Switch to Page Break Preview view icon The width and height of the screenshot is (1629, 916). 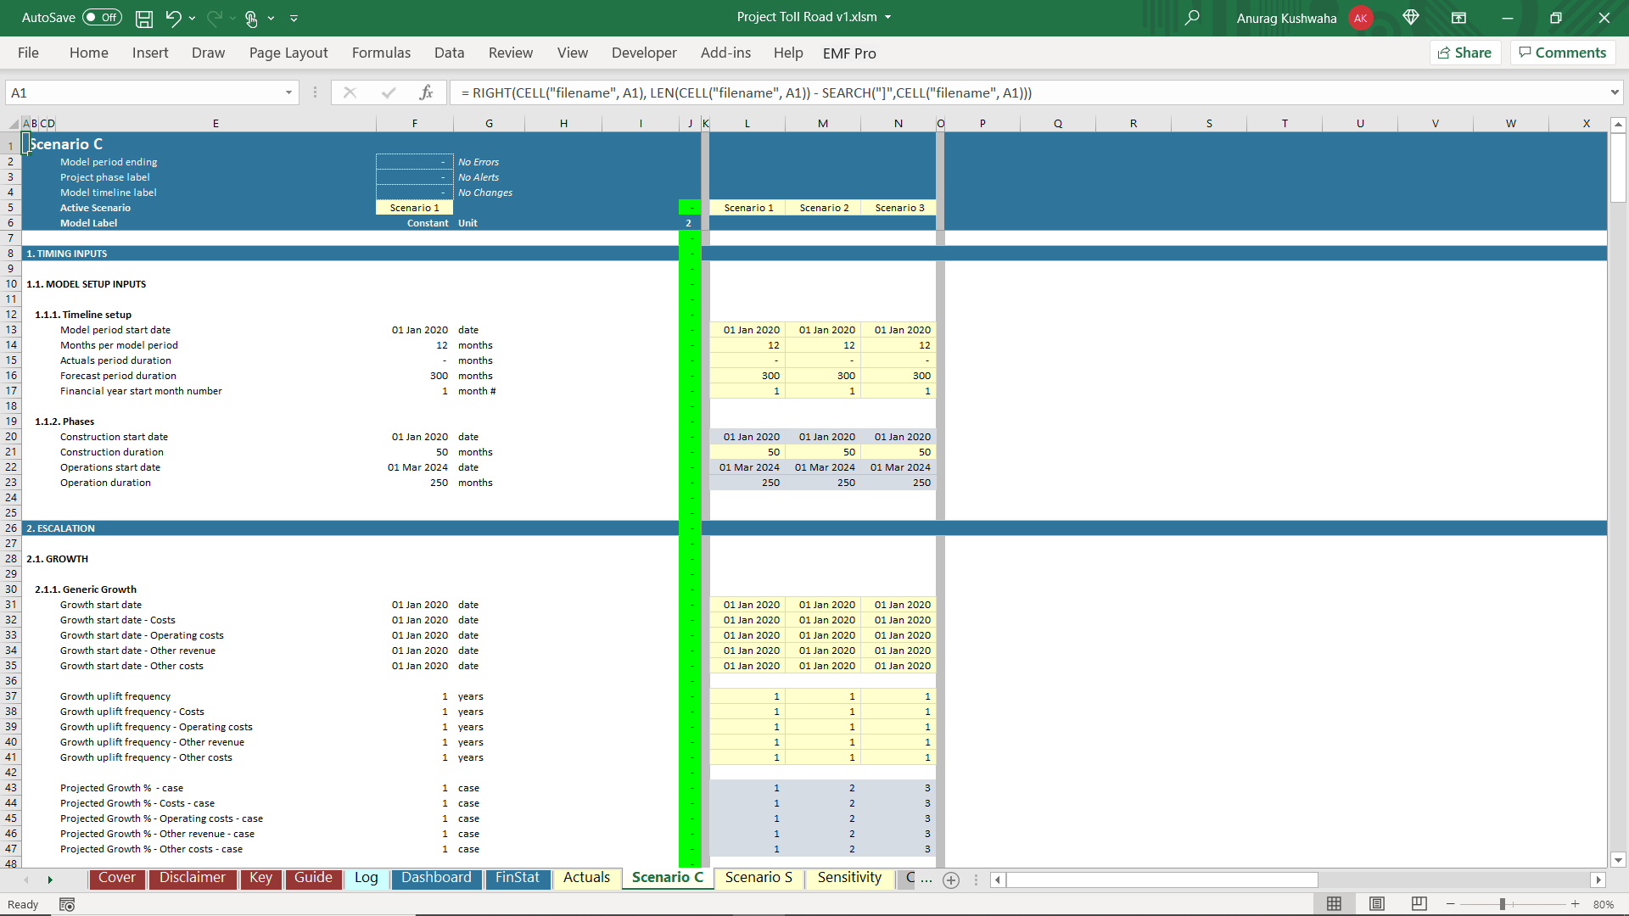pos(1419,904)
